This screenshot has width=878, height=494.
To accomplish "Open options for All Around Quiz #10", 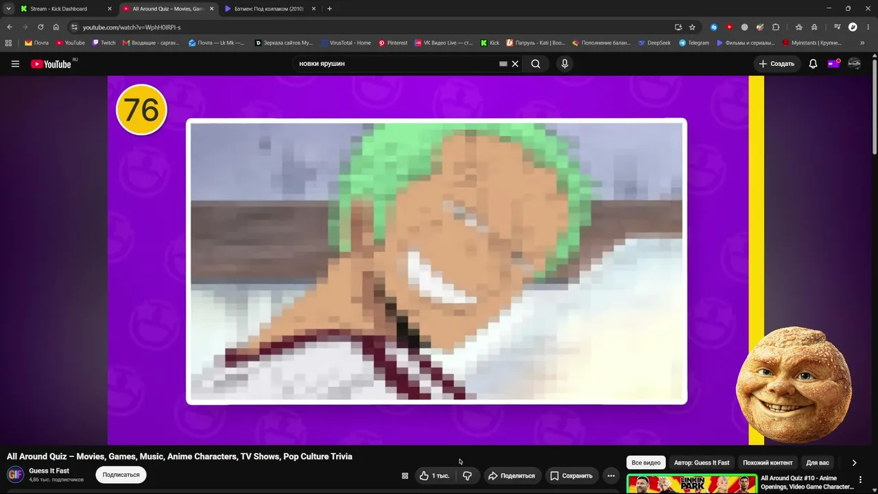I will [x=860, y=480].
